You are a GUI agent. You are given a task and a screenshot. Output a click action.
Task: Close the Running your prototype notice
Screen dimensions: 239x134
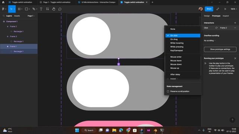click(235, 58)
